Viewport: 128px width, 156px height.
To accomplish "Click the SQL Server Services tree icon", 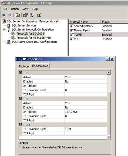I will tap(9, 25).
